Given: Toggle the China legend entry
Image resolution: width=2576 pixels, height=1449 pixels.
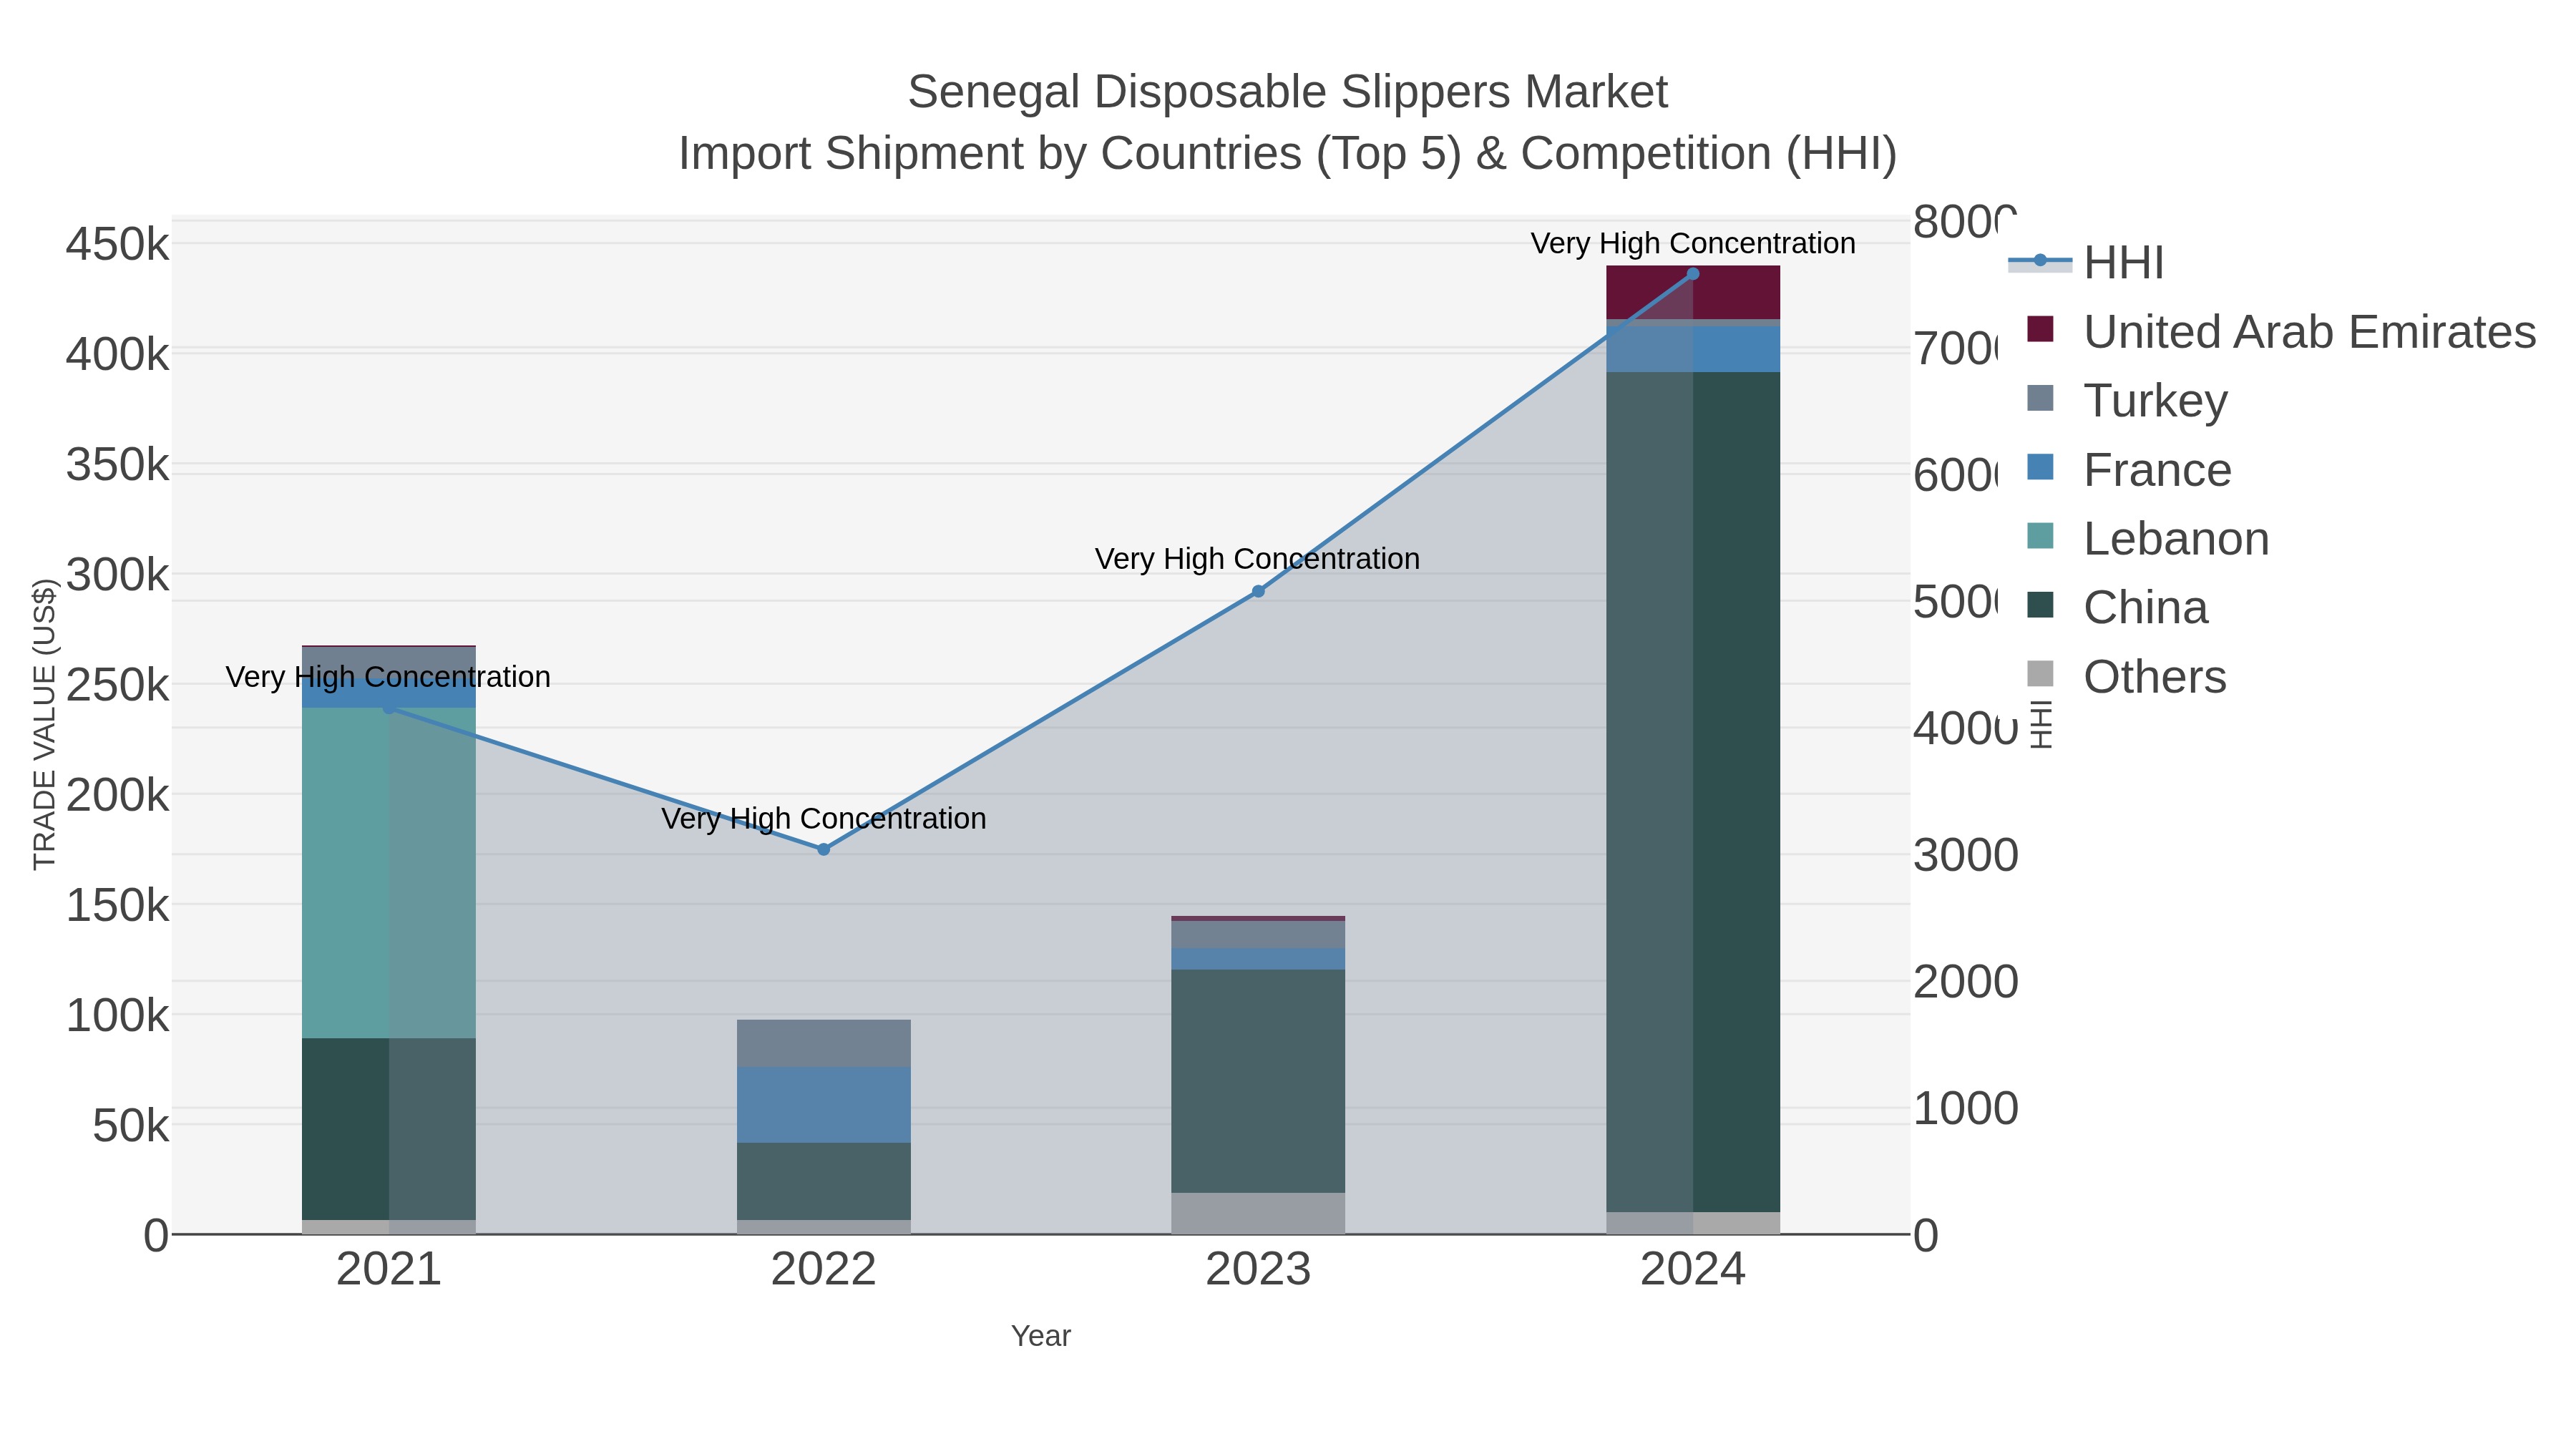Looking at the screenshot, I should [2117, 607].
